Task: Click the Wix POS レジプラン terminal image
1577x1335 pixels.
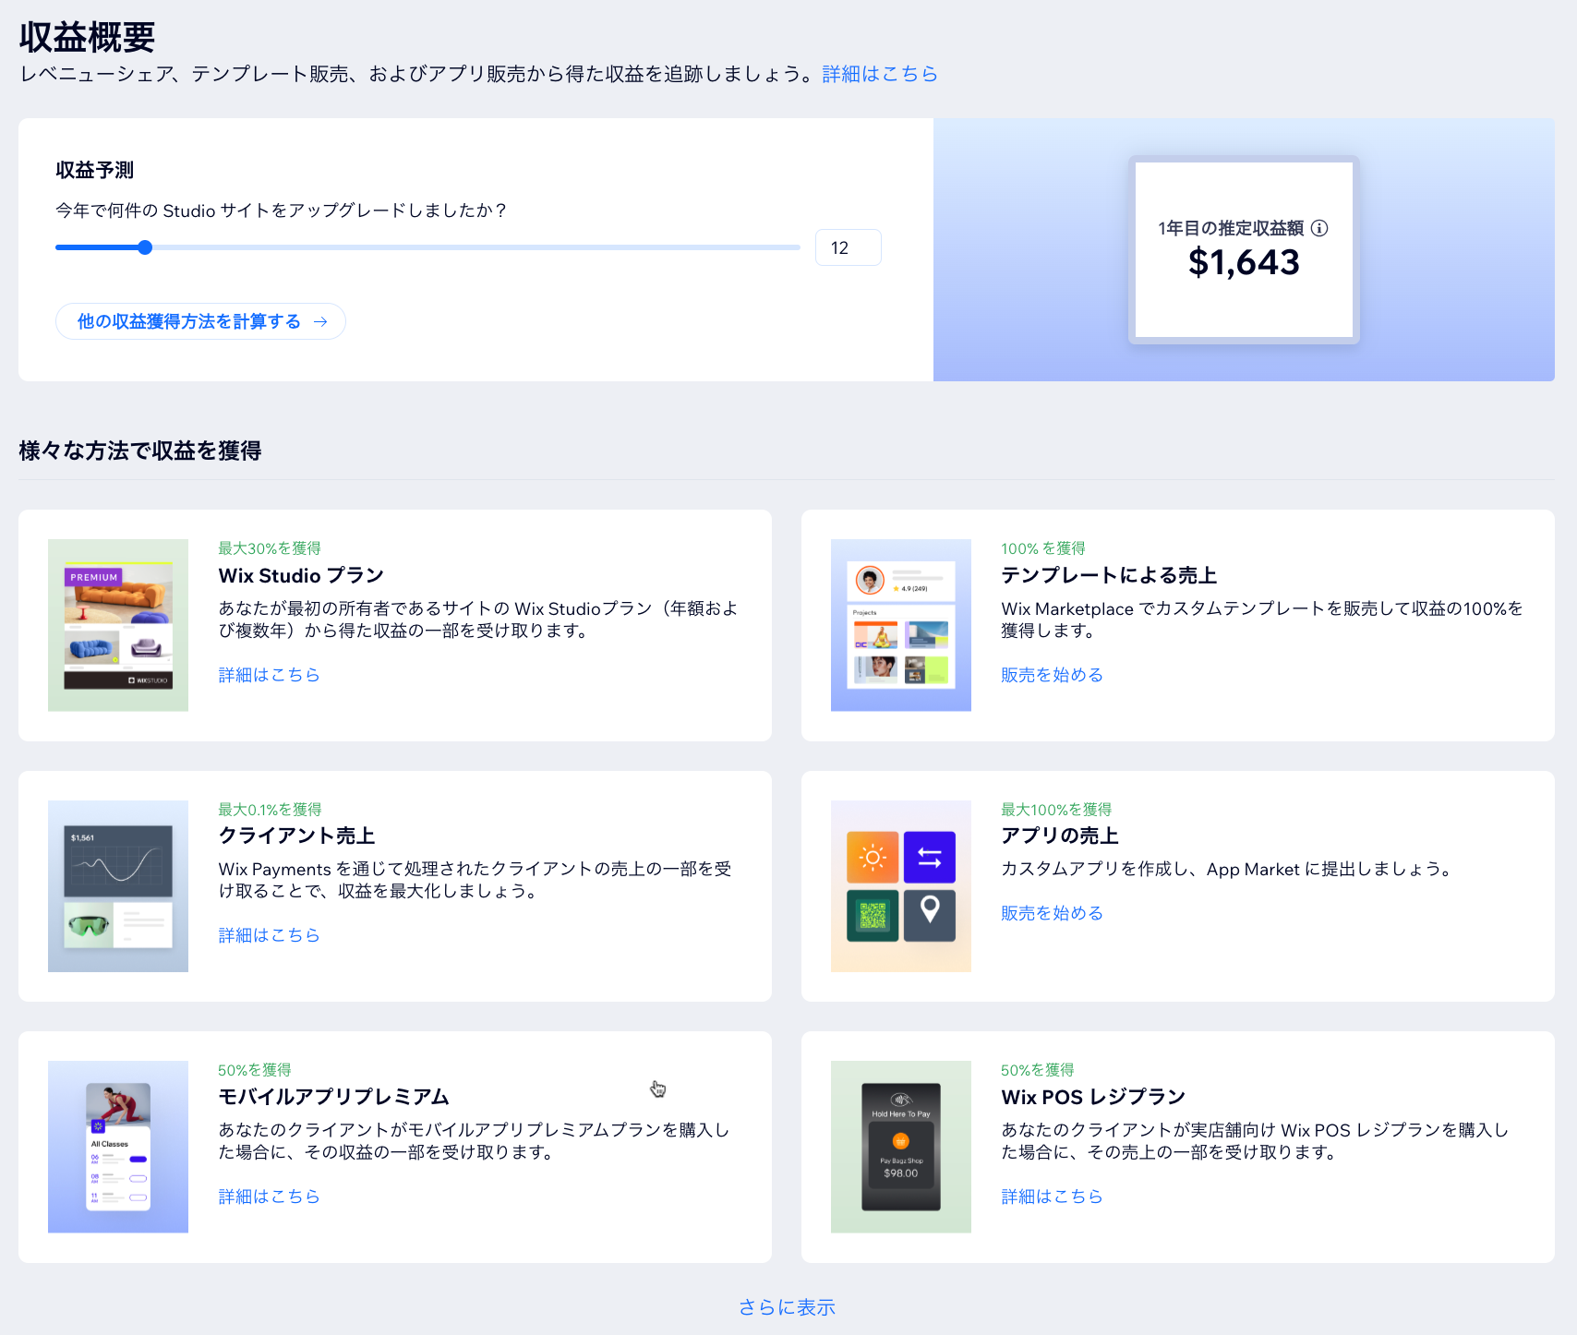Action: tap(900, 1147)
